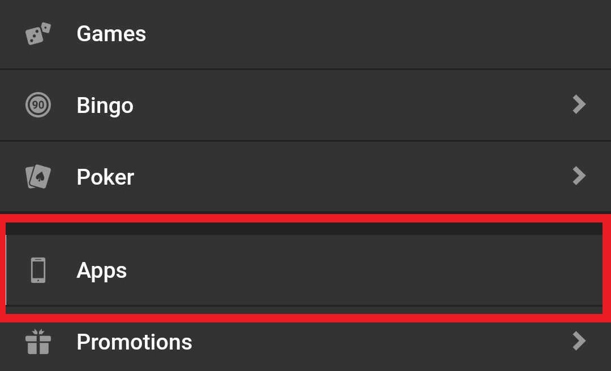Click the 90 bingo ball icon
The image size is (611, 371).
(38, 105)
